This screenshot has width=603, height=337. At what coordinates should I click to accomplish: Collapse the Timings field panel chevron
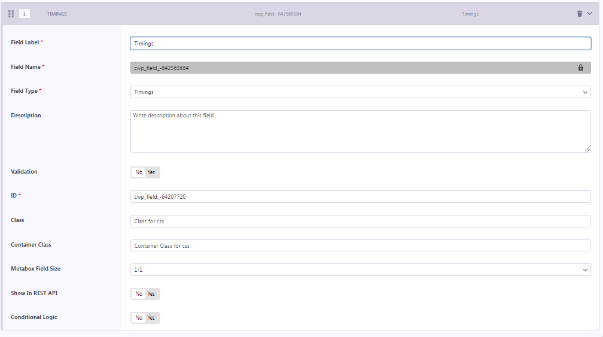point(589,13)
